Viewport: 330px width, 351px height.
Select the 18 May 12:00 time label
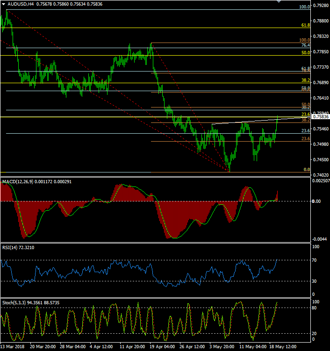(282, 347)
